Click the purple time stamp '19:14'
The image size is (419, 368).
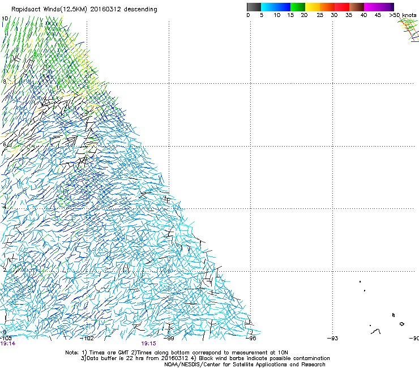(x=8, y=344)
